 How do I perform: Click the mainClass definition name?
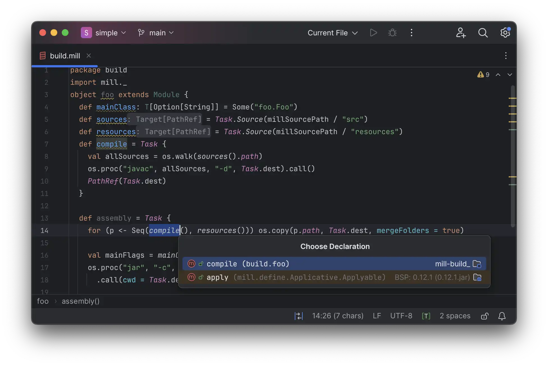[116, 107]
